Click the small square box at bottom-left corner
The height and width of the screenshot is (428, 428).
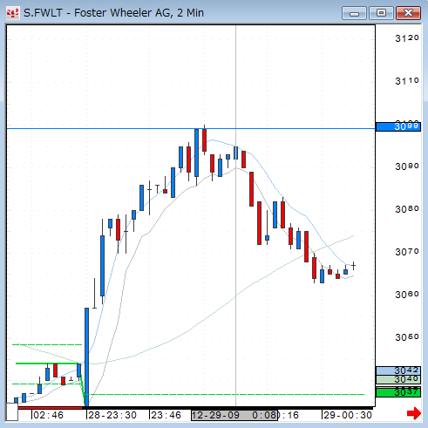tap(12, 411)
